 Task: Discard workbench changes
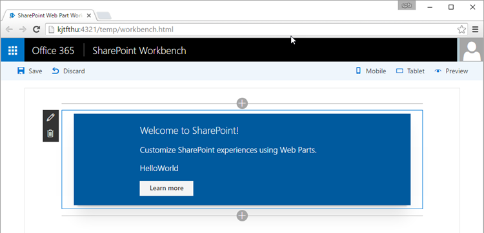(68, 71)
